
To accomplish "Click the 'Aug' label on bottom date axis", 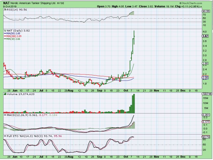I will (x=70, y=157).
